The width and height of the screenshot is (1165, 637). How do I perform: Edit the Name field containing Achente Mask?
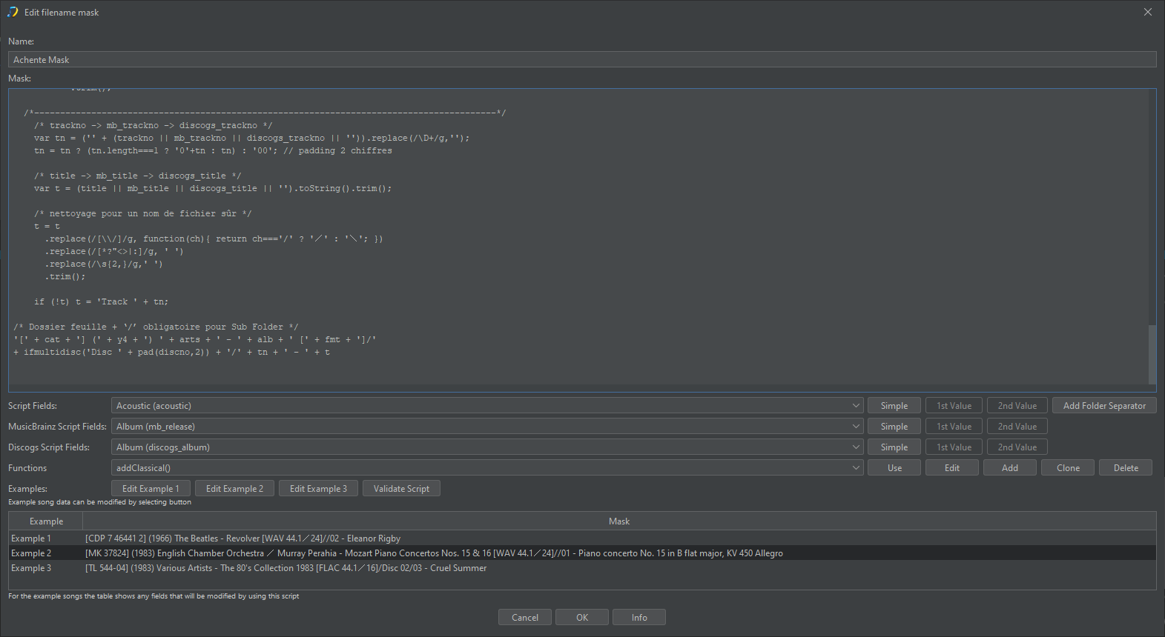(x=582, y=59)
